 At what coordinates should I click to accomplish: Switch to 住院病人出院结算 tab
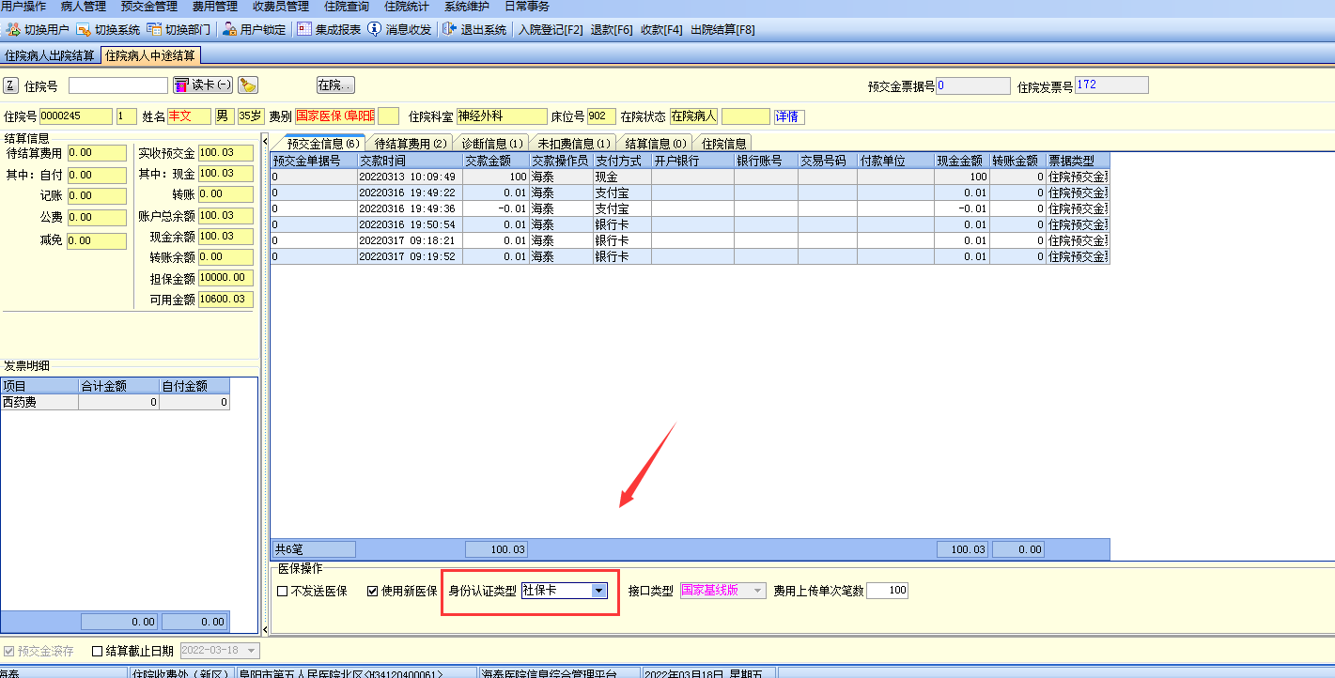point(50,56)
